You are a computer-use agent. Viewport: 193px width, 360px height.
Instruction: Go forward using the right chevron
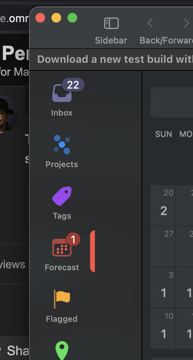(x=187, y=23)
